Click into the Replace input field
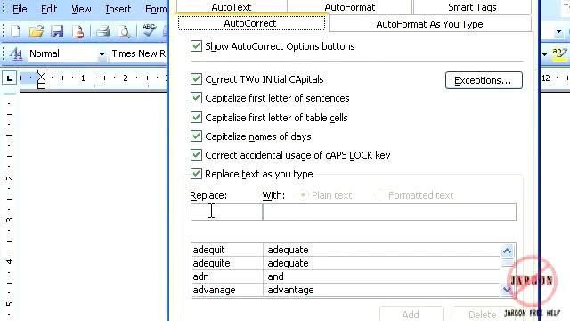The height and width of the screenshot is (321, 570). [226, 212]
